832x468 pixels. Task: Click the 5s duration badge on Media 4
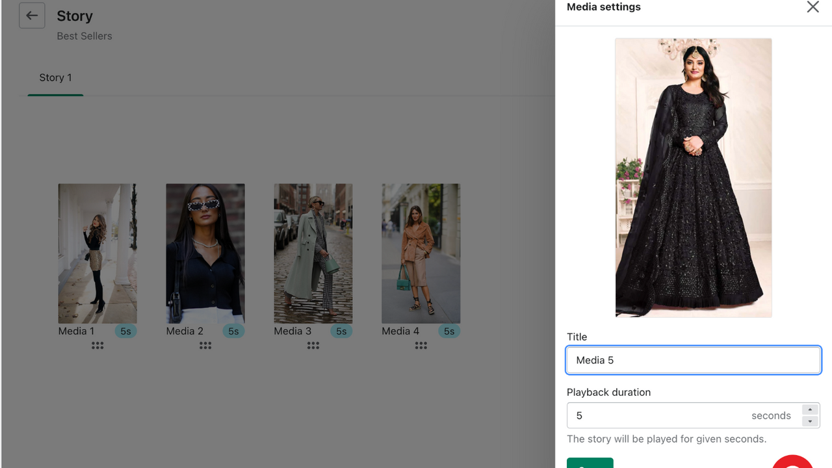click(448, 331)
